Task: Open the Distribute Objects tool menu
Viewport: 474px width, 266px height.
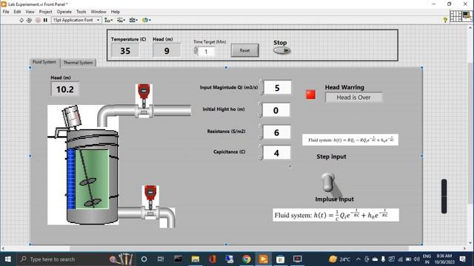Action: point(121,20)
